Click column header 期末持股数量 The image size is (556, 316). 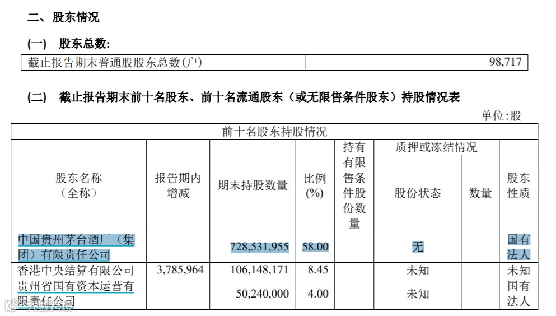pyautogui.click(x=253, y=185)
